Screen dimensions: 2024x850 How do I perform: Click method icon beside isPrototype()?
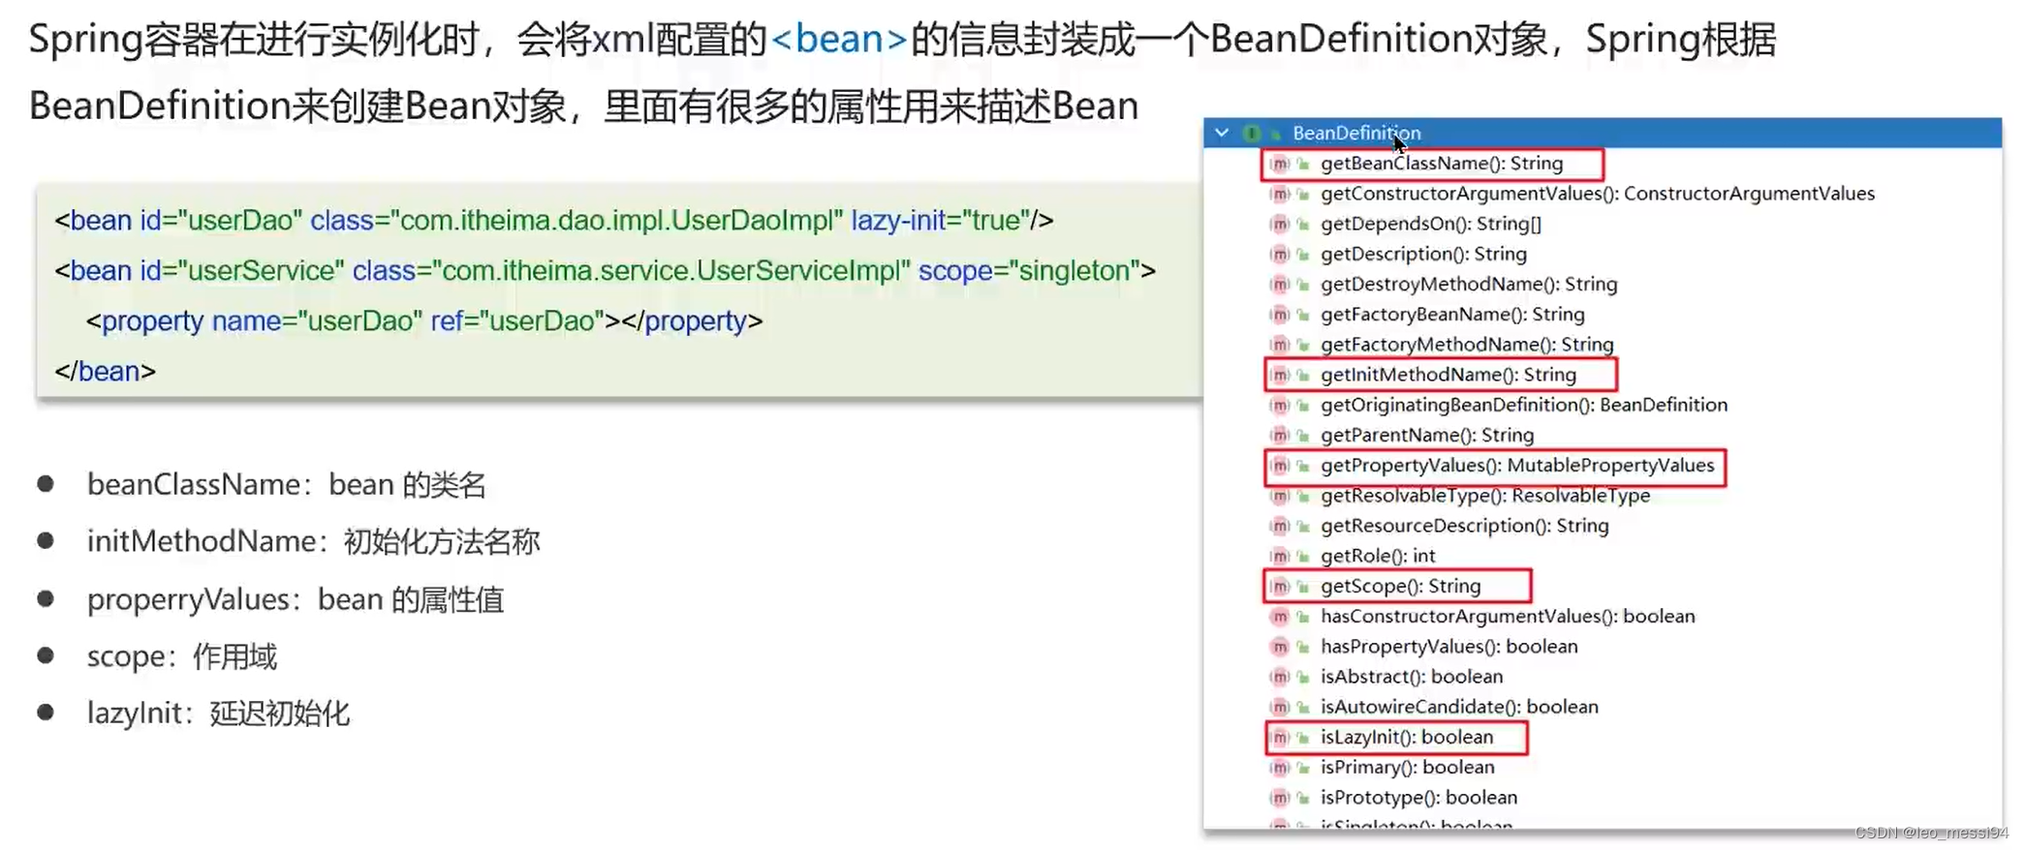(1280, 798)
